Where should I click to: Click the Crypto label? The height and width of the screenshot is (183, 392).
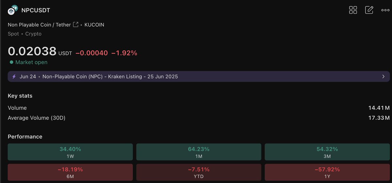(33, 34)
